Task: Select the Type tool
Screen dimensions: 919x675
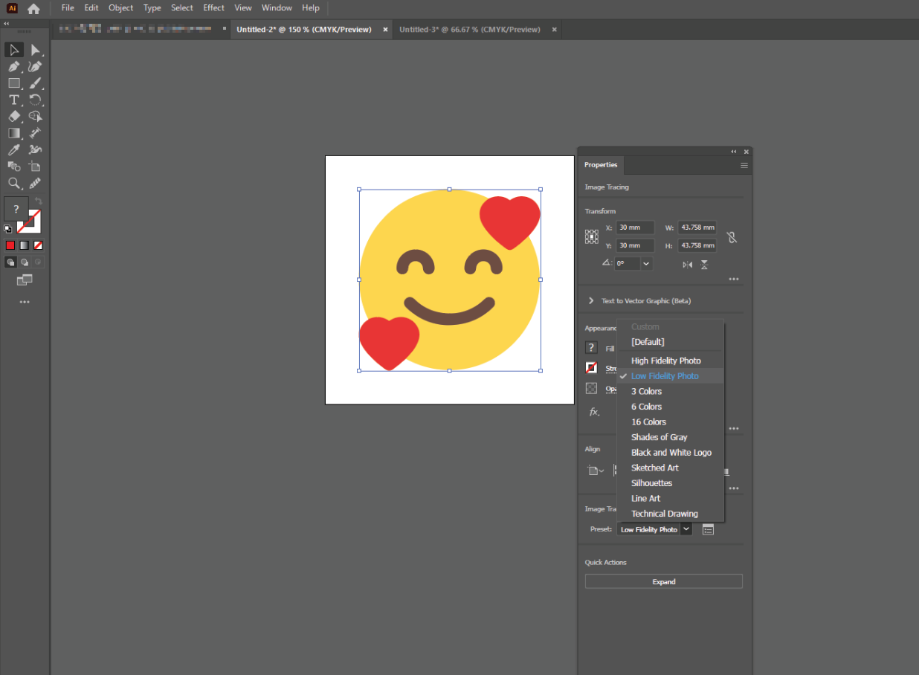Action: (14, 100)
